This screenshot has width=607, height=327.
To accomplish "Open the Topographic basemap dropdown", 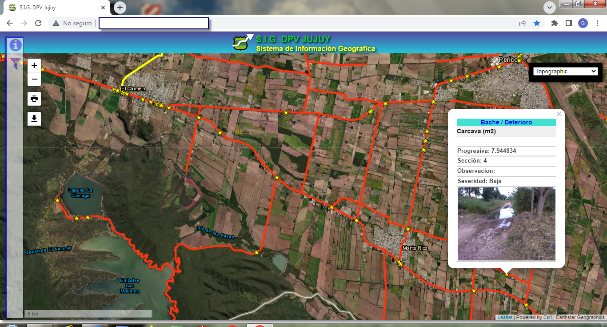I will (x=566, y=71).
